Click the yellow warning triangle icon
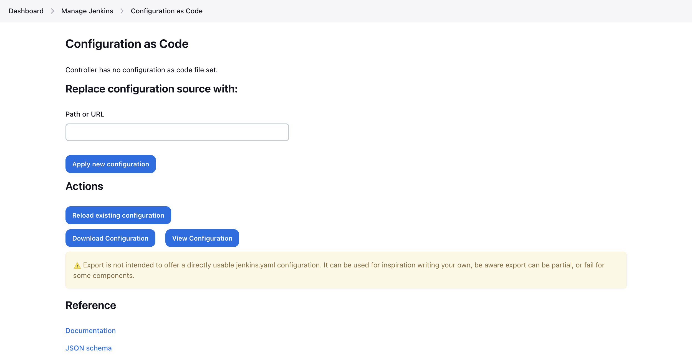 coord(77,266)
